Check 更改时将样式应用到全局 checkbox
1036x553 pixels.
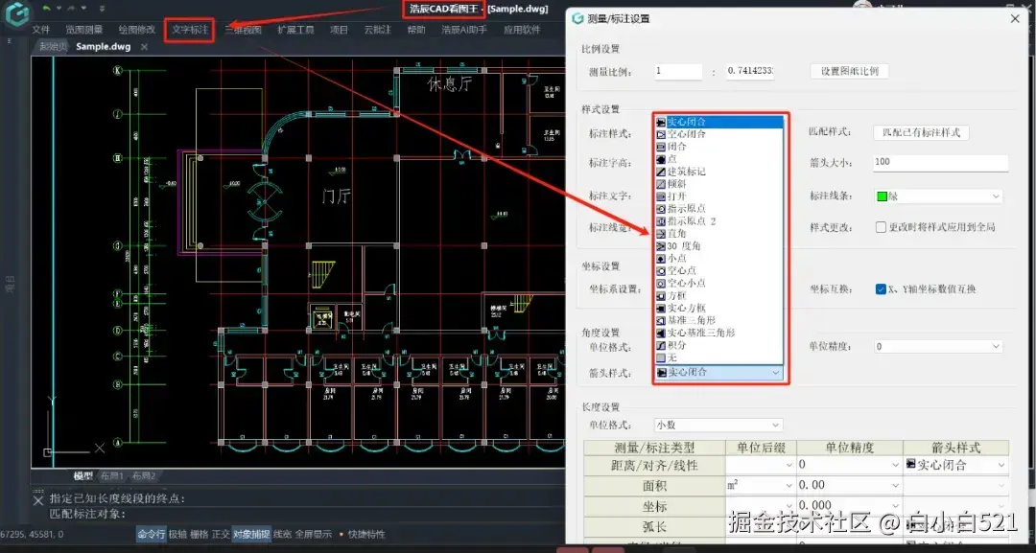tap(881, 227)
